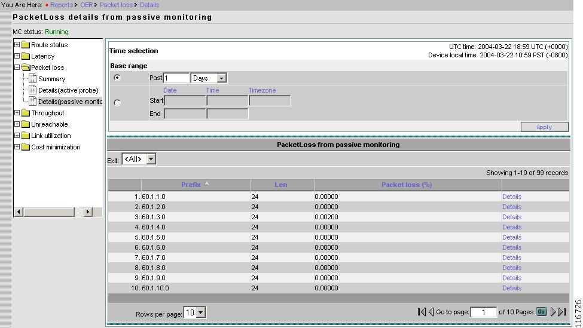Open the Summary tree item
Viewport: 583px width, 328px height.
click(51, 79)
